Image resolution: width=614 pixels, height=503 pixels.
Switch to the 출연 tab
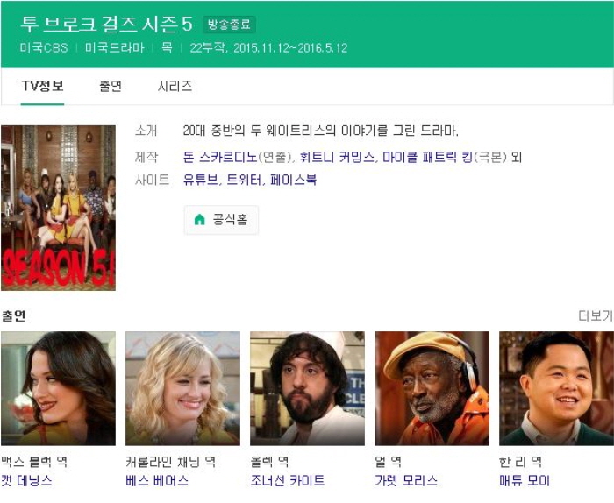[x=111, y=86]
